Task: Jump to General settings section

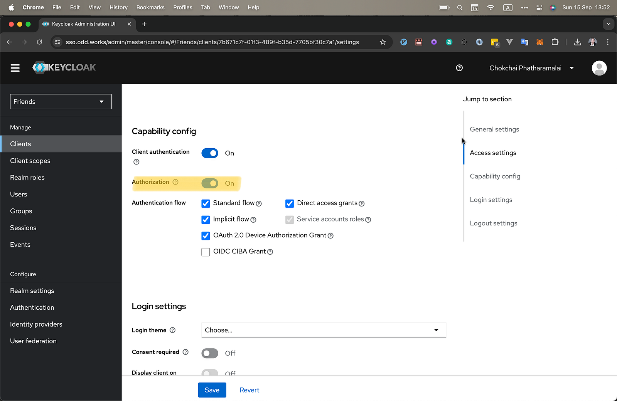Action: tap(494, 129)
